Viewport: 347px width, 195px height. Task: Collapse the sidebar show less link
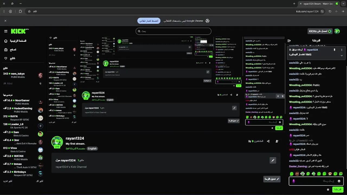[x=39, y=181]
